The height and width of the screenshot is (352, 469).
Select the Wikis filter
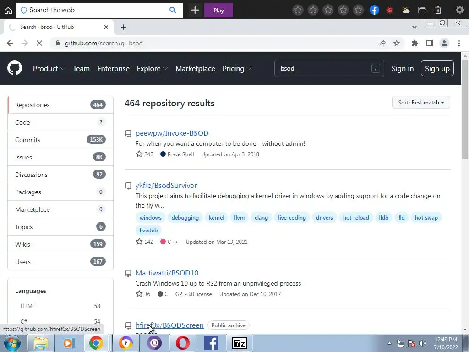pyautogui.click(x=61, y=244)
